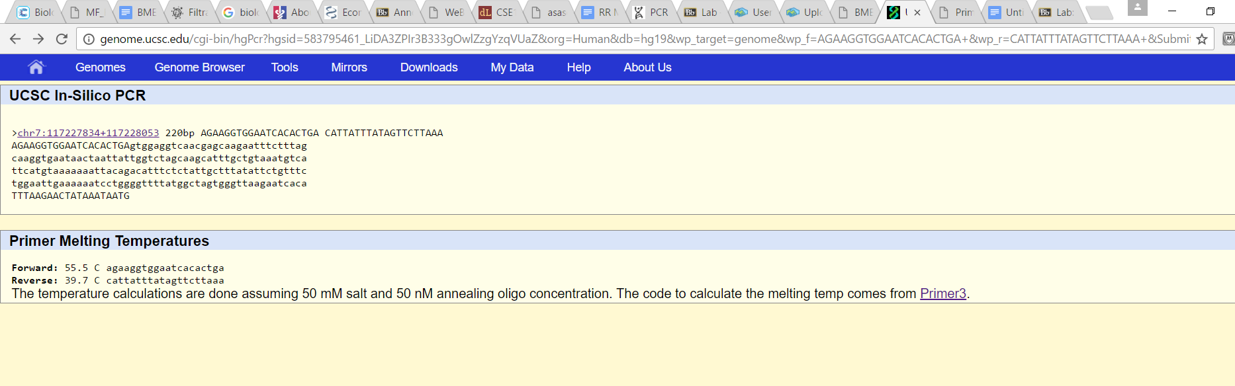Viewport: 1235px width, 386px height.
Task: Follow the Primer3 link
Action: (x=942, y=293)
